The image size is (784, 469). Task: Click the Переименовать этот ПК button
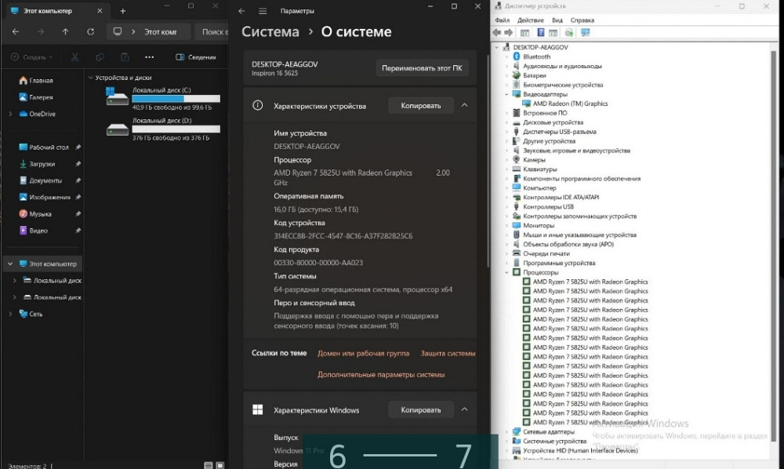pyautogui.click(x=423, y=67)
